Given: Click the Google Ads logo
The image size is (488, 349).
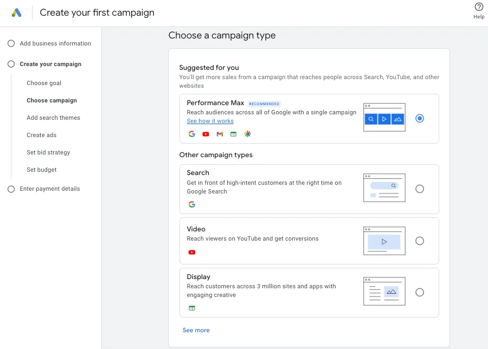Looking at the screenshot, I should [16, 13].
